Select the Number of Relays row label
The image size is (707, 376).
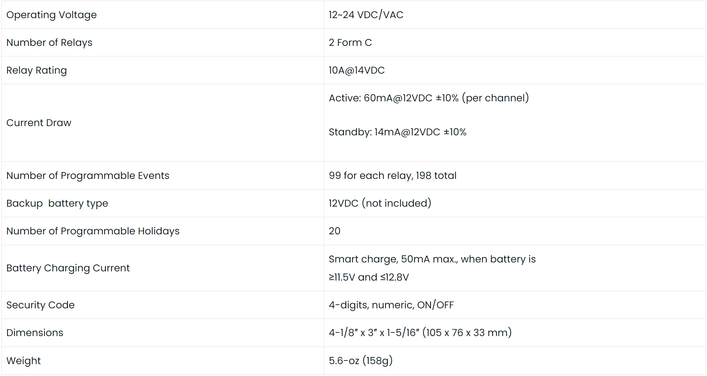(x=49, y=43)
